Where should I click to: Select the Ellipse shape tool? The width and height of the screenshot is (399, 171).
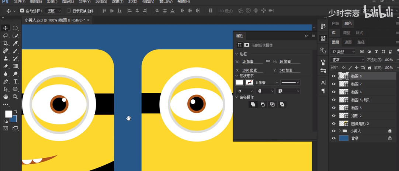tap(15, 89)
